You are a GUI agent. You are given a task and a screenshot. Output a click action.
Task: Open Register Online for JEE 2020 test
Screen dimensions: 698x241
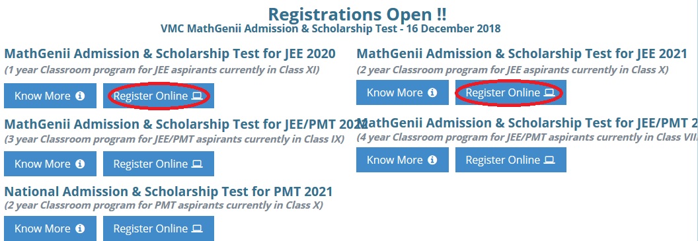pyautogui.click(x=159, y=96)
